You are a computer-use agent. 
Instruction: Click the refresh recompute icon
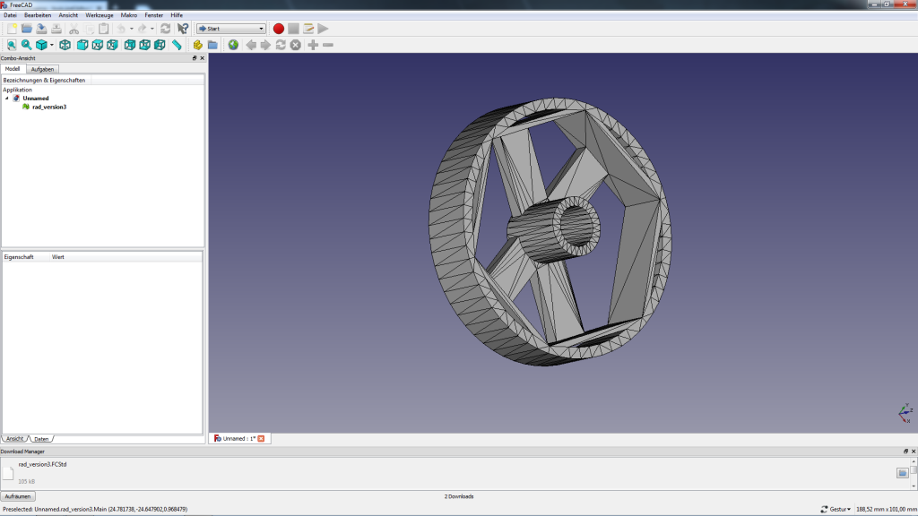[165, 29]
